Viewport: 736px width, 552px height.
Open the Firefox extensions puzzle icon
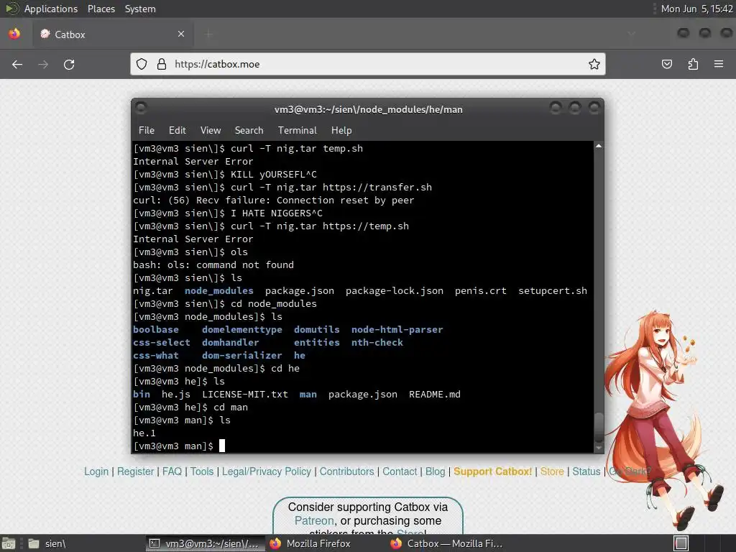693,64
